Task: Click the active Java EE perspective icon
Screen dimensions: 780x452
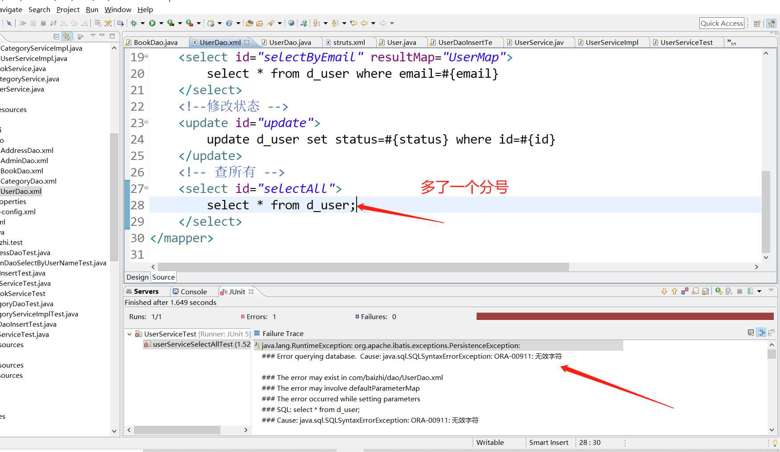Action: [772, 24]
